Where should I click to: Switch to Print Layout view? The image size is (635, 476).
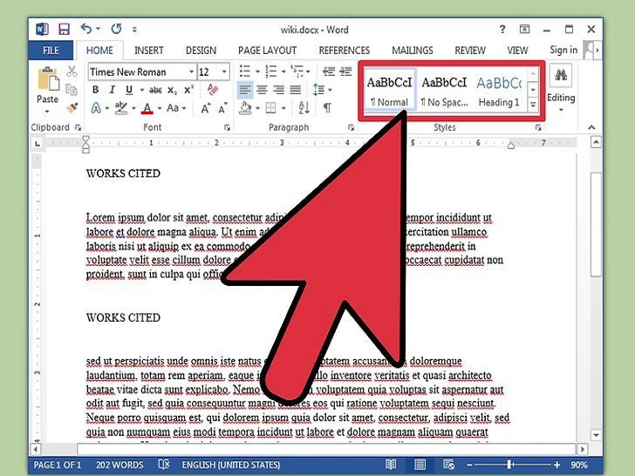click(420, 465)
